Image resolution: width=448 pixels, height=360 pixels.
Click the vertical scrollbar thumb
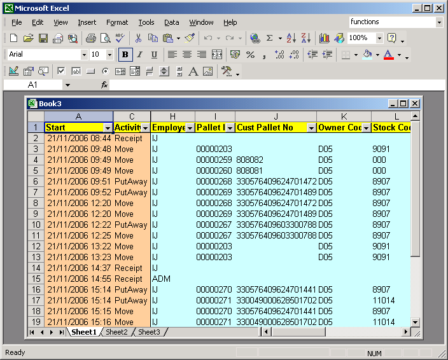415,189
